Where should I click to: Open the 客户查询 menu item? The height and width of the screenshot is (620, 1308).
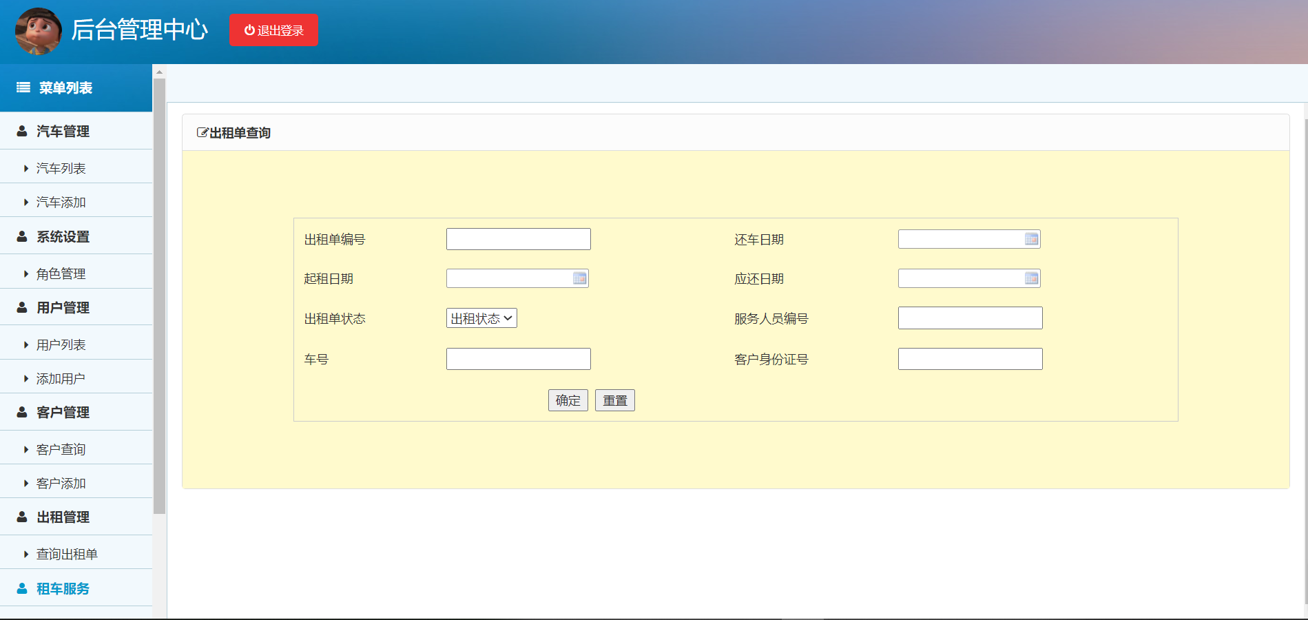coord(76,449)
